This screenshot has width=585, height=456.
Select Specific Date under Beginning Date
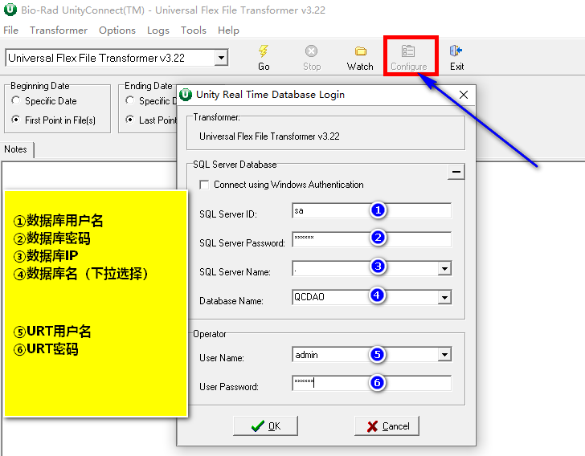click(16, 100)
